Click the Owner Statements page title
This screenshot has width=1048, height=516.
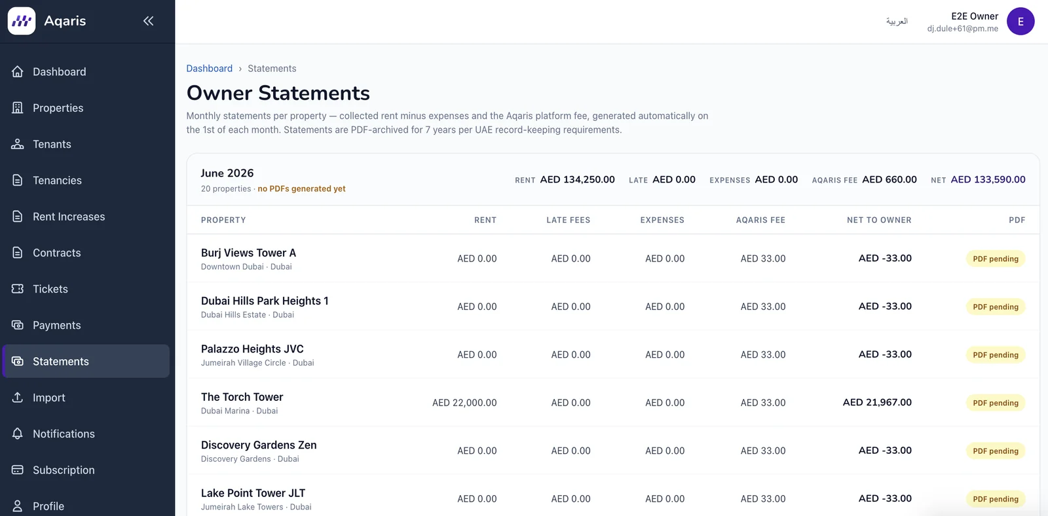278,93
